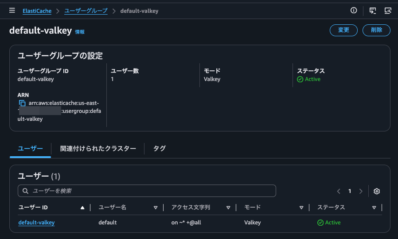
Task: Click the ユーザーグループ ID value default-valkey
Action: pos(36,79)
